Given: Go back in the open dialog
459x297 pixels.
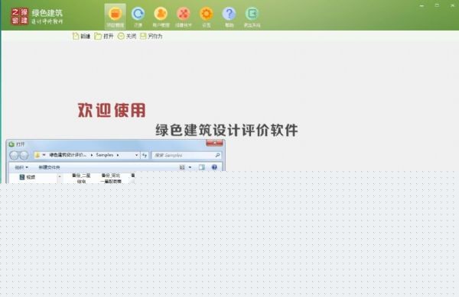Looking at the screenshot, I should coord(14,155).
